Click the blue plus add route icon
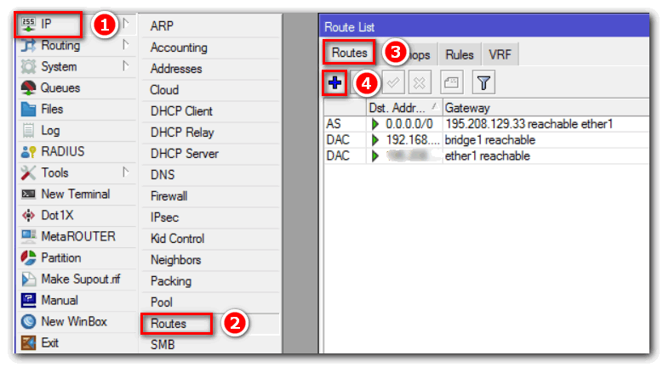663x367 pixels. click(335, 83)
